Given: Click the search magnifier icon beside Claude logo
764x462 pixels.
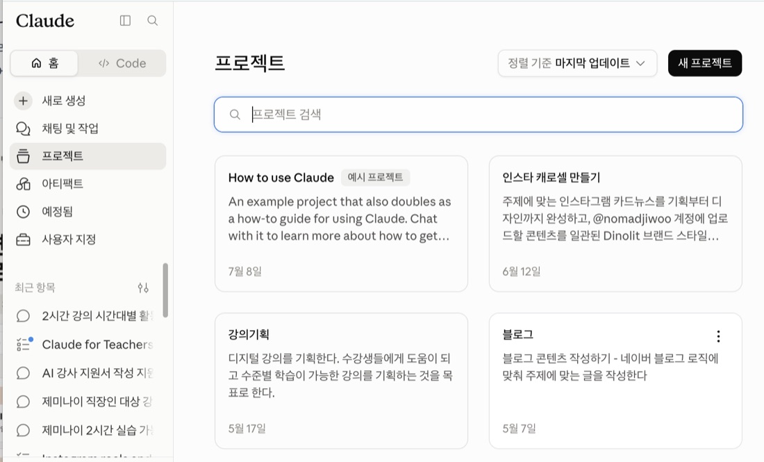Looking at the screenshot, I should 153,20.
